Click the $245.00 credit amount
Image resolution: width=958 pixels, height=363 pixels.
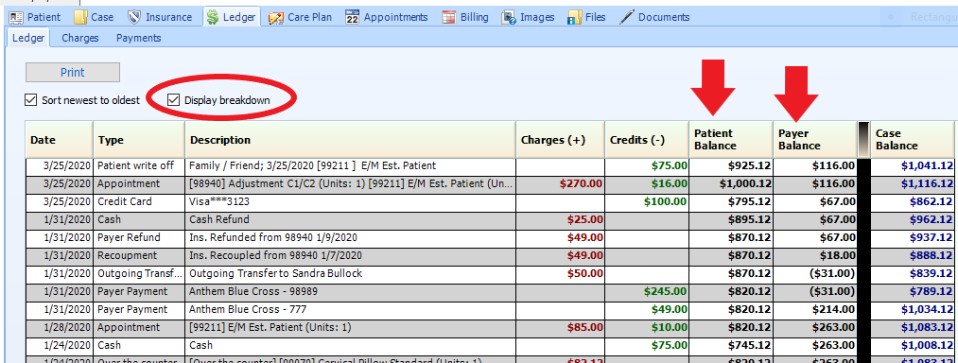[665, 291]
